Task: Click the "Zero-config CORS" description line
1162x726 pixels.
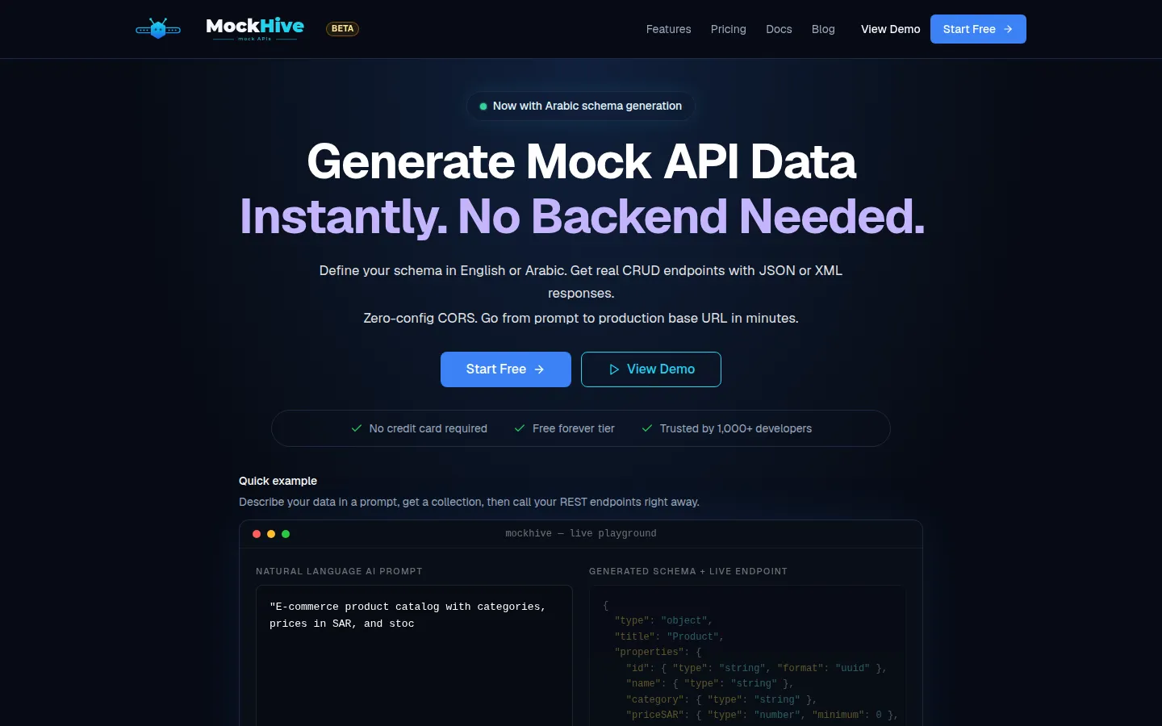Action: [581, 318]
